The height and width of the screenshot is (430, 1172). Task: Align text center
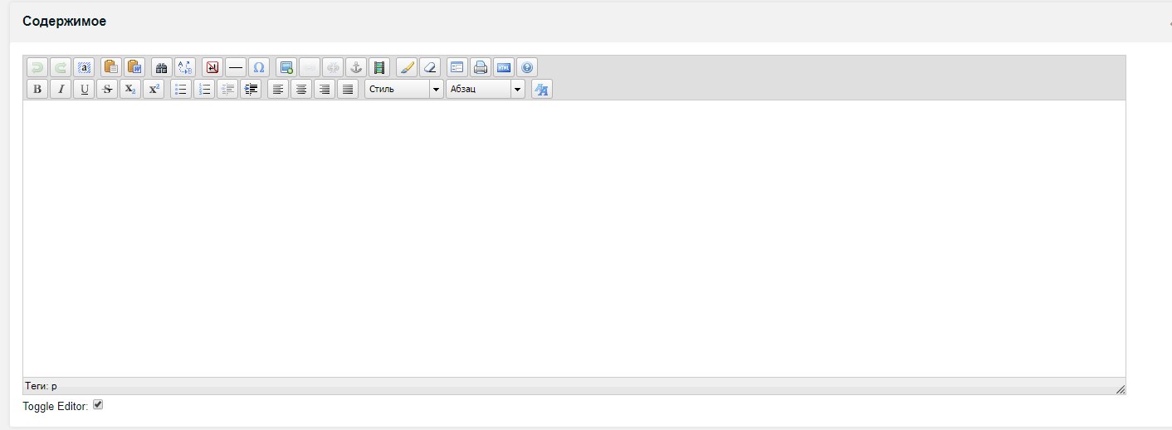(x=301, y=89)
